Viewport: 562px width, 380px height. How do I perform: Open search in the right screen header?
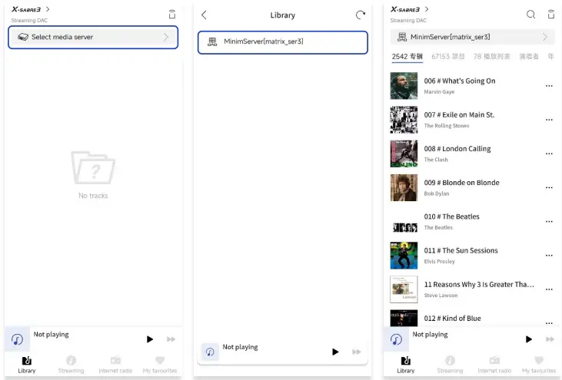pos(530,15)
